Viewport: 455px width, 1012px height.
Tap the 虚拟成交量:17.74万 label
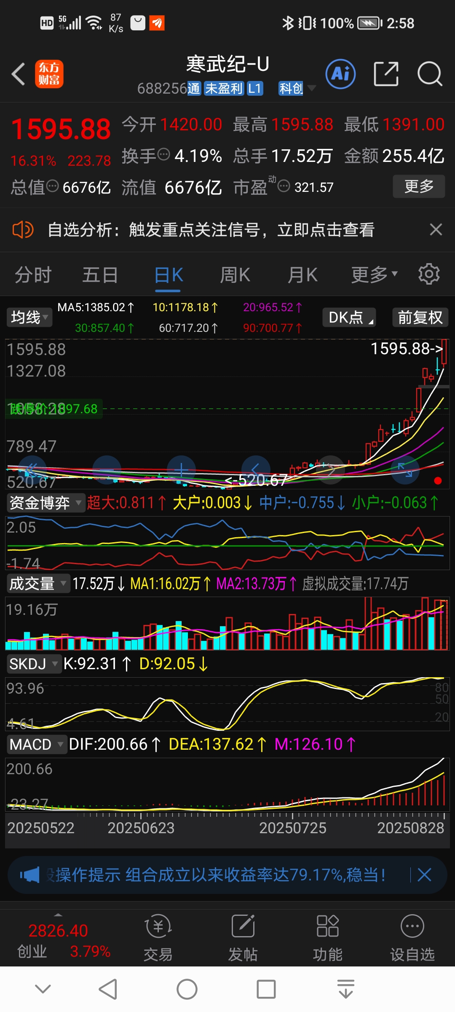point(355,584)
